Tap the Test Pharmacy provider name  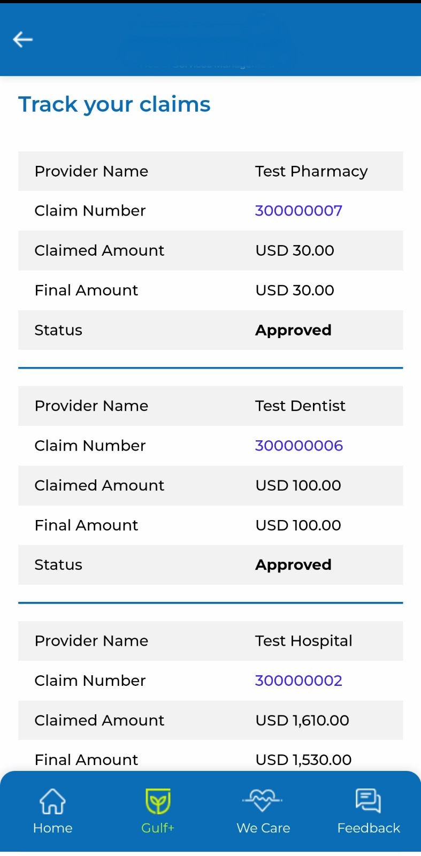(311, 171)
